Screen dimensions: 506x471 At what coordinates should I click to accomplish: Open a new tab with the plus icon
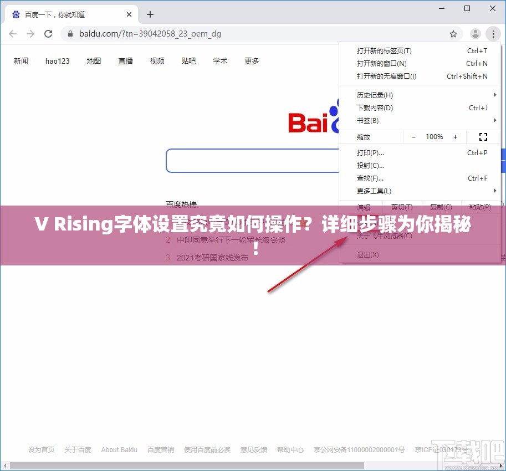(150, 14)
